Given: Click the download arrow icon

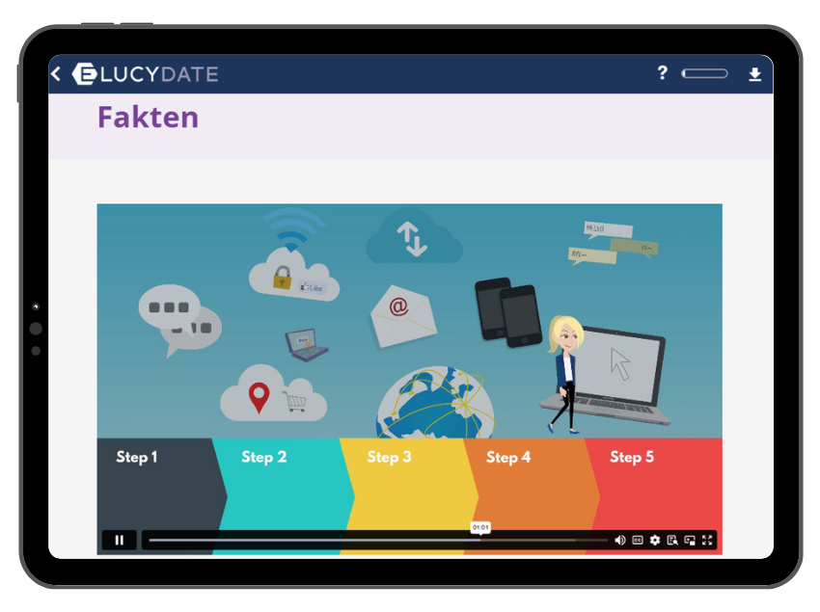Looking at the screenshot, I should click(x=754, y=74).
